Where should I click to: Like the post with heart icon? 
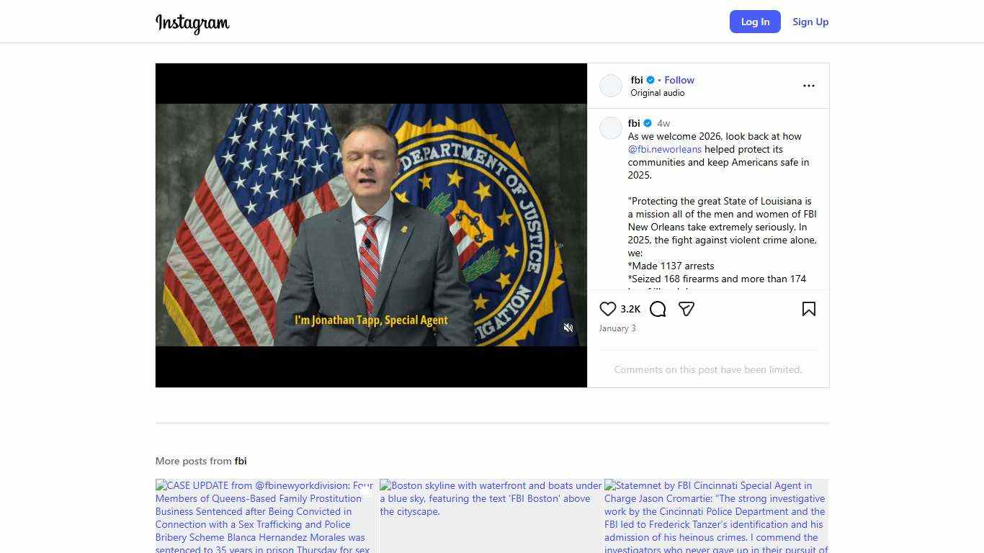pos(607,309)
